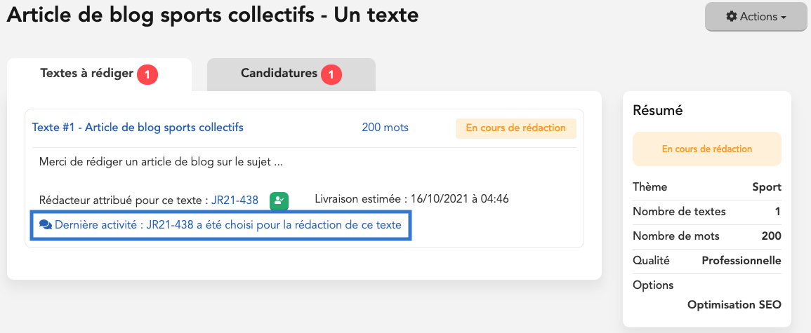Click the red badge on Candidatures tab
The height and width of the screenshot is (333, 811).
pos(331,76)
